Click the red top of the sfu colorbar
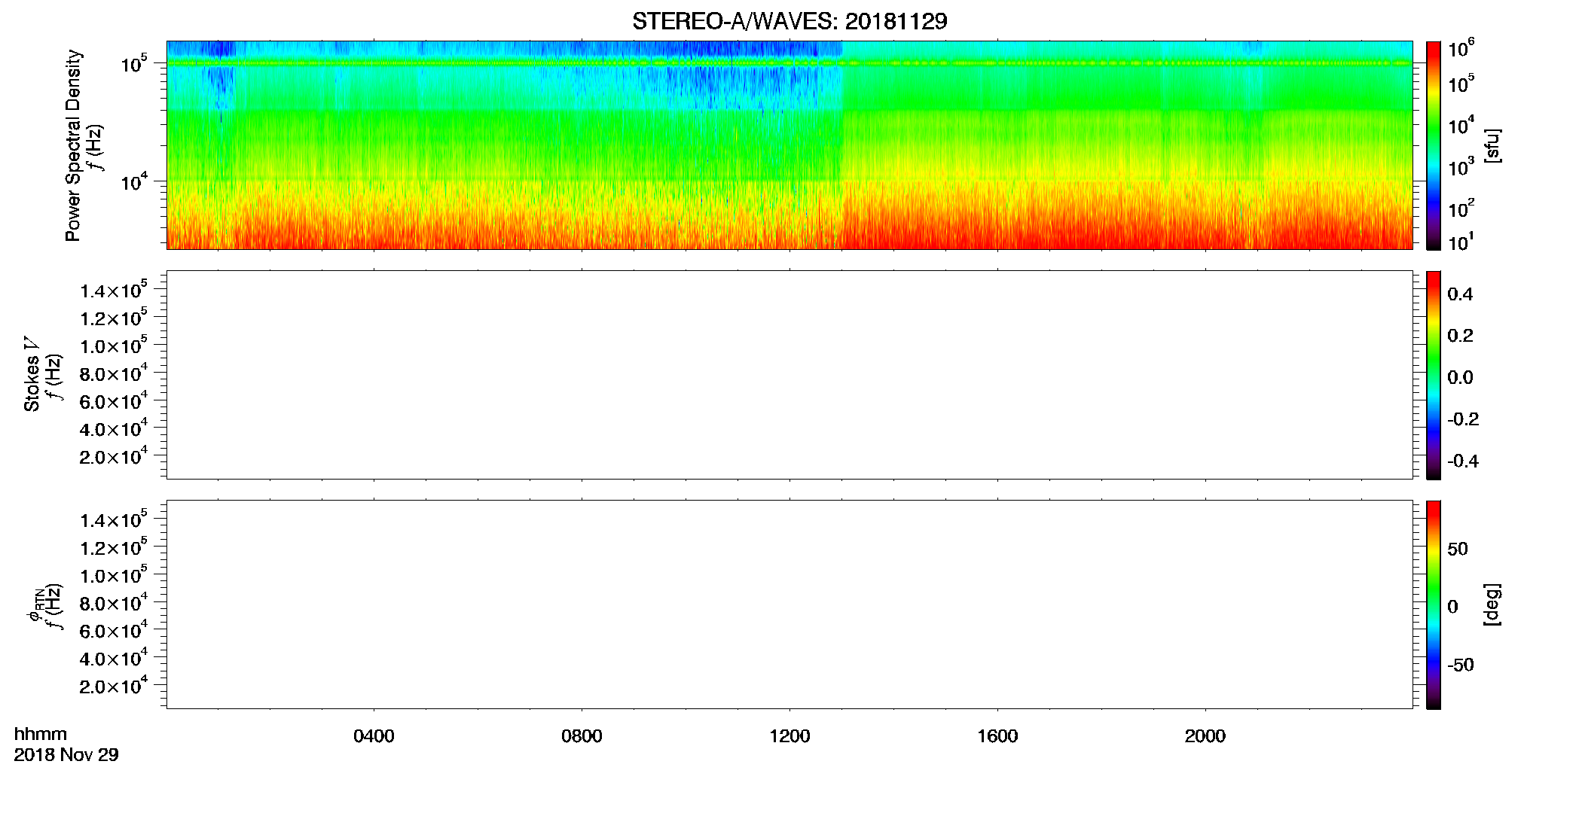 pyautogui.click(x=1434, y=47)
